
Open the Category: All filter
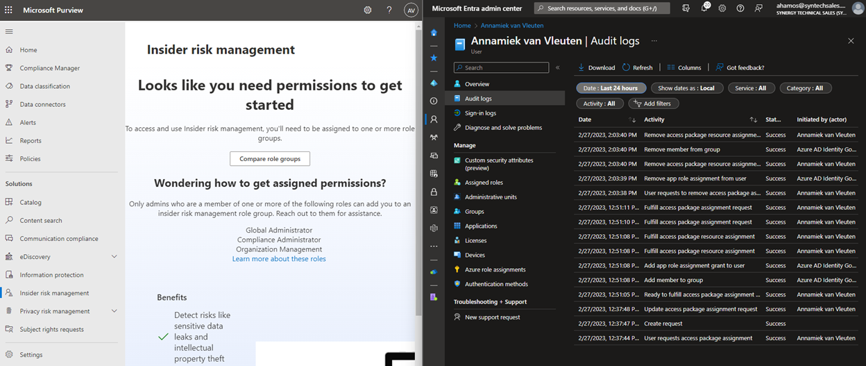805,88
